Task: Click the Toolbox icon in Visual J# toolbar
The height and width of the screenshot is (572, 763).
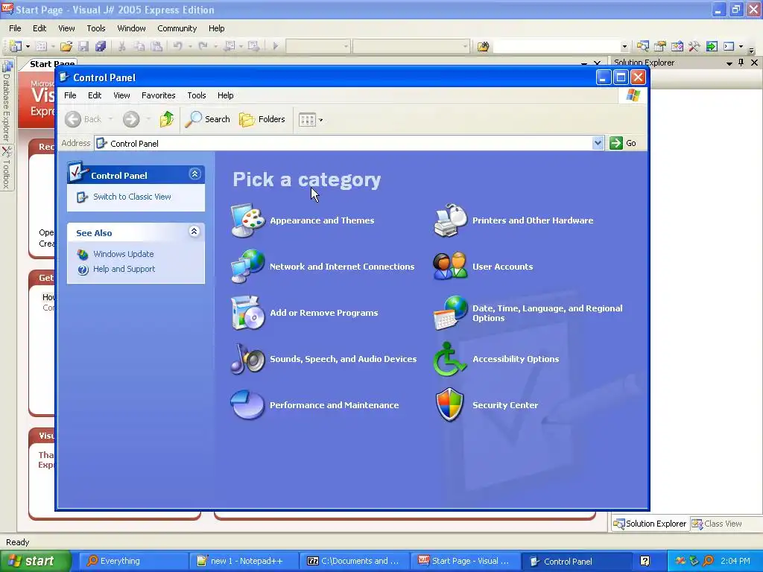Action: click(694, 46)
